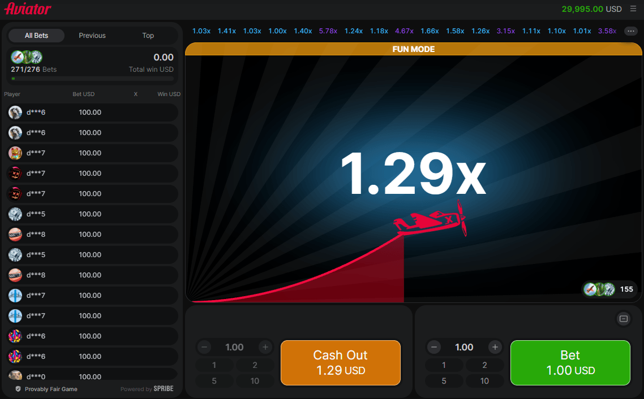Click the Win USD column header
This screenshot has height=399, width=644.
169,94
